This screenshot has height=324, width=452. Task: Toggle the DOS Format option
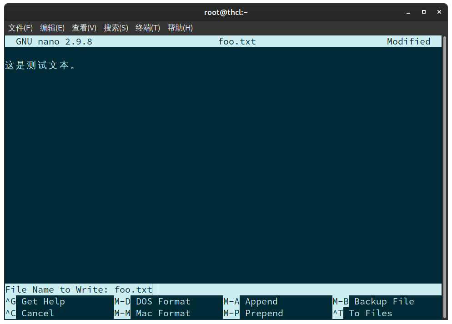163,302
